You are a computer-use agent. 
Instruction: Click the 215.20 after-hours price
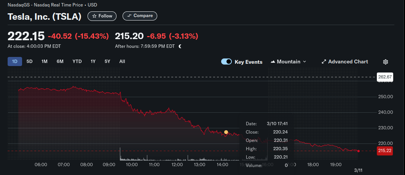(x=129, y=36)
